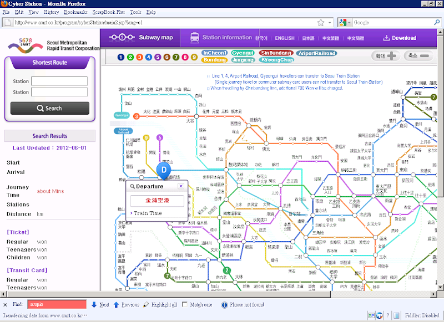Viewport: 444px width, 322px height.
Task: Click the Find text field containing scupio
Action: click(x=57, y=304)
